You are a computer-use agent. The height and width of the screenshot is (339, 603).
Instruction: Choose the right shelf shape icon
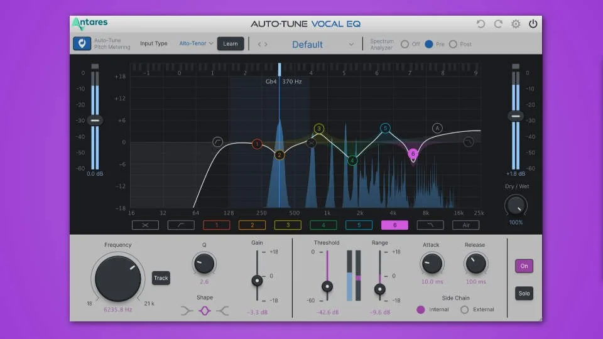coord(222,311)
